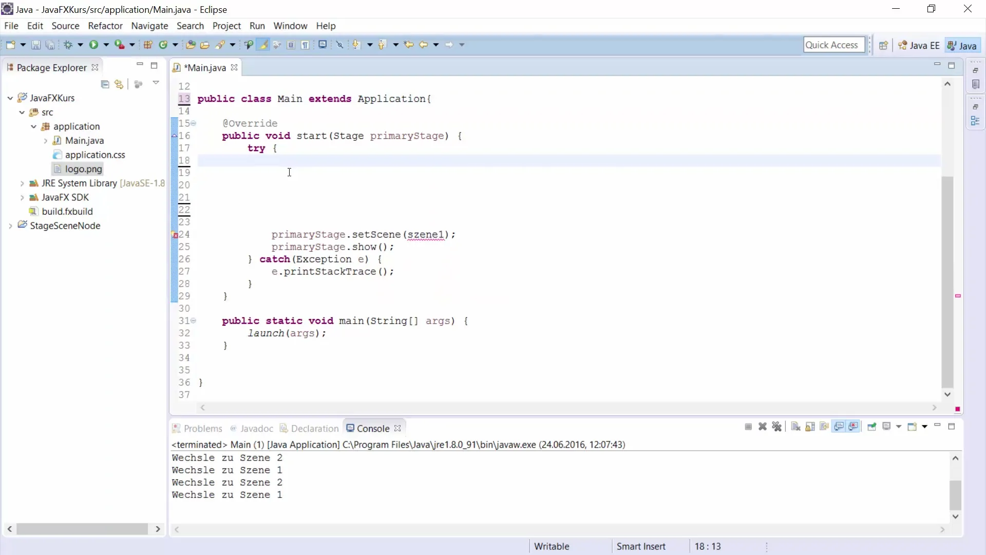Open the Source menu
The width and height of the screenshot is (986, 555).
pyautogui.click(x=65, y=26)
